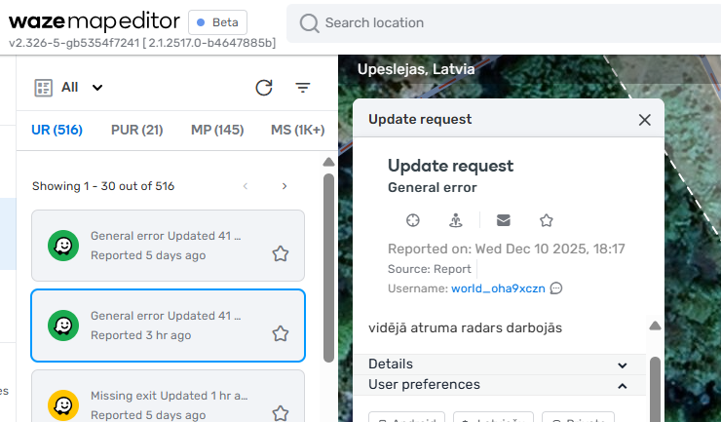Click the street view pegman icon
This screenshot has height=422, width=721.
click(456, 220)
